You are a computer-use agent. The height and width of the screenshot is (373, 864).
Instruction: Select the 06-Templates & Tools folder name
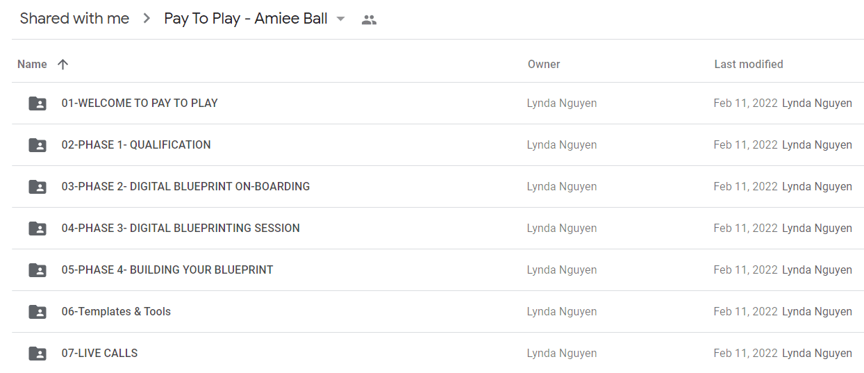point(116,311)
